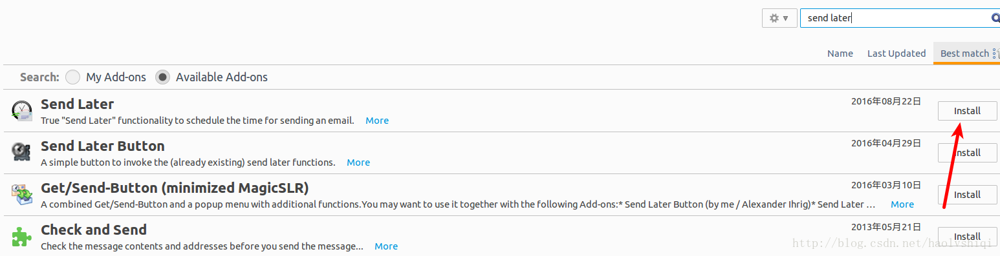
Task: Click the search magnifier icon in search box
Action: (995, 18)
